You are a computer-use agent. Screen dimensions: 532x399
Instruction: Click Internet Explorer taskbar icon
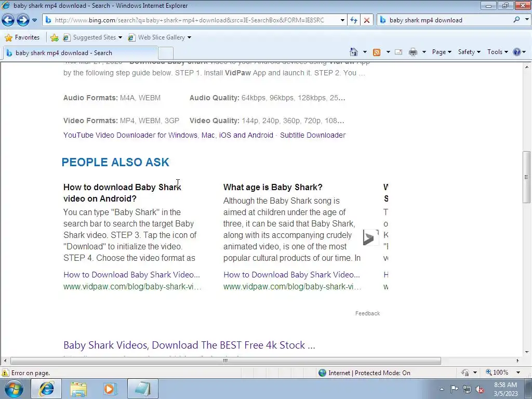coord(46,389)
